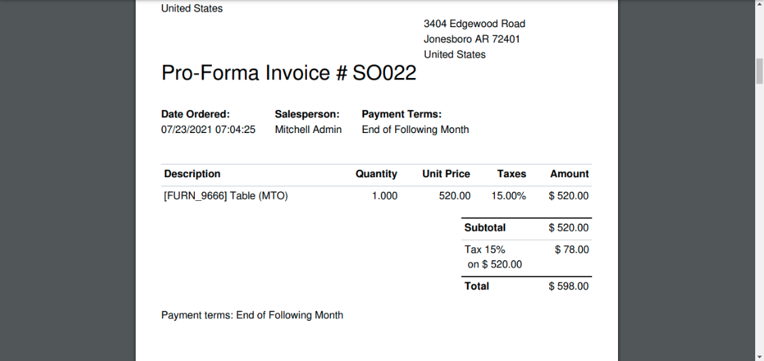Click the empty scrollbar track below the thumb

tap(760, 219)
